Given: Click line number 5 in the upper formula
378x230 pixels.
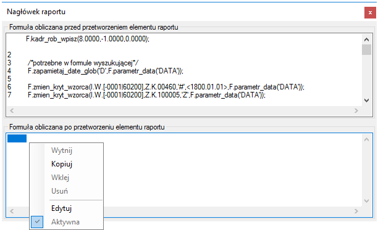Looking at the screenshot, I should tap(9, 79).
